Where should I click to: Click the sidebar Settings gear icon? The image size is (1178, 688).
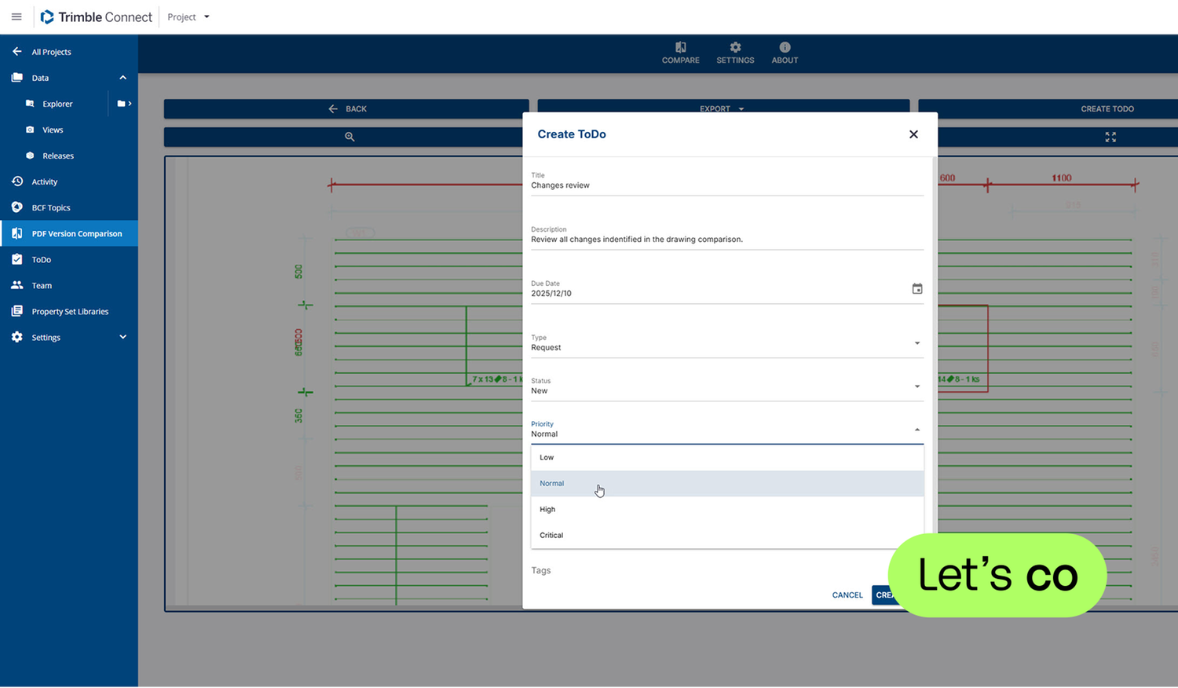17,337
